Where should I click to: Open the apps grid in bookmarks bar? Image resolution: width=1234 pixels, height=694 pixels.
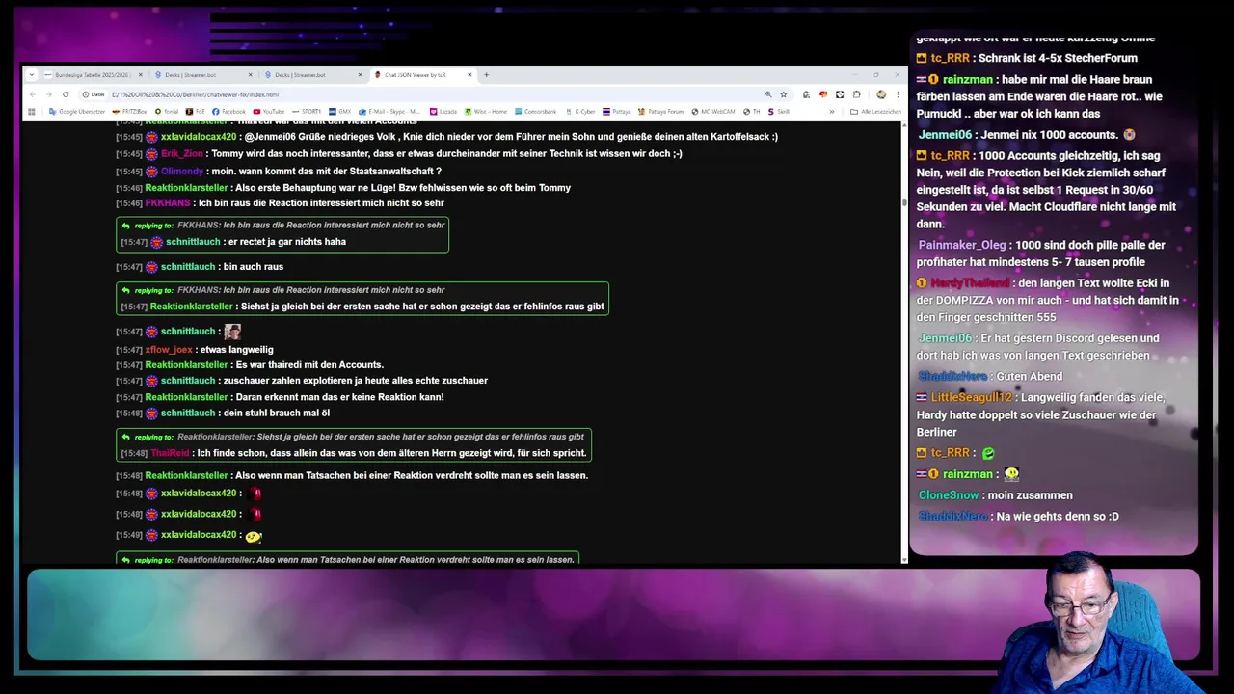tap(32, 111)
